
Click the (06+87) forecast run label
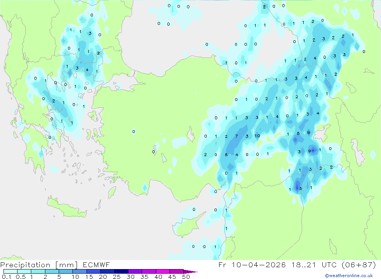click(359, 265)
